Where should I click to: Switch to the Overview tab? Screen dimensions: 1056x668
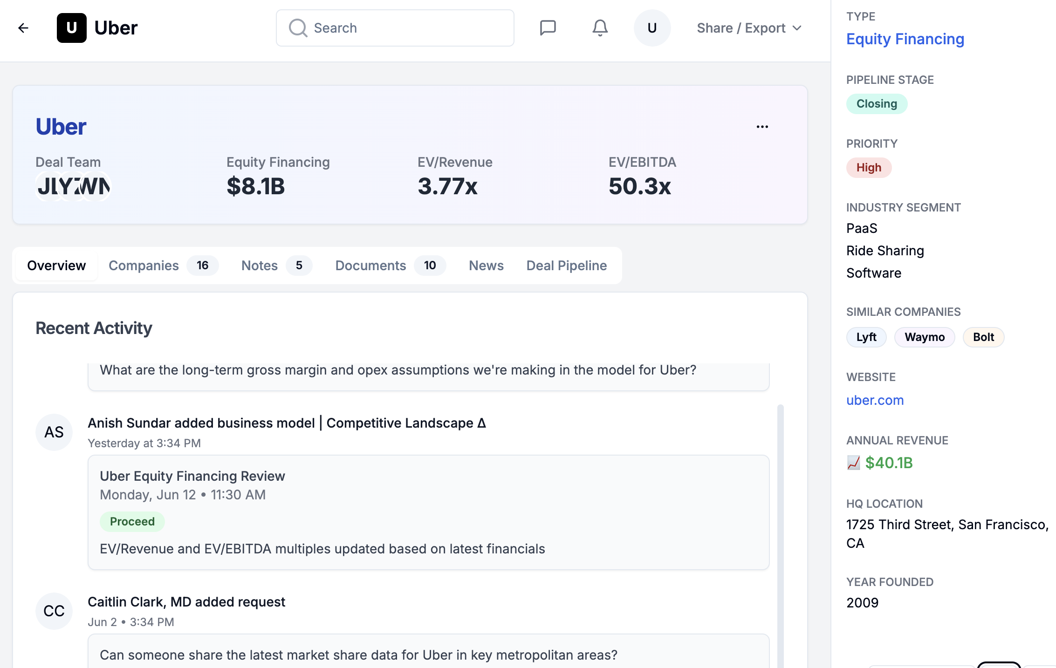56,266
